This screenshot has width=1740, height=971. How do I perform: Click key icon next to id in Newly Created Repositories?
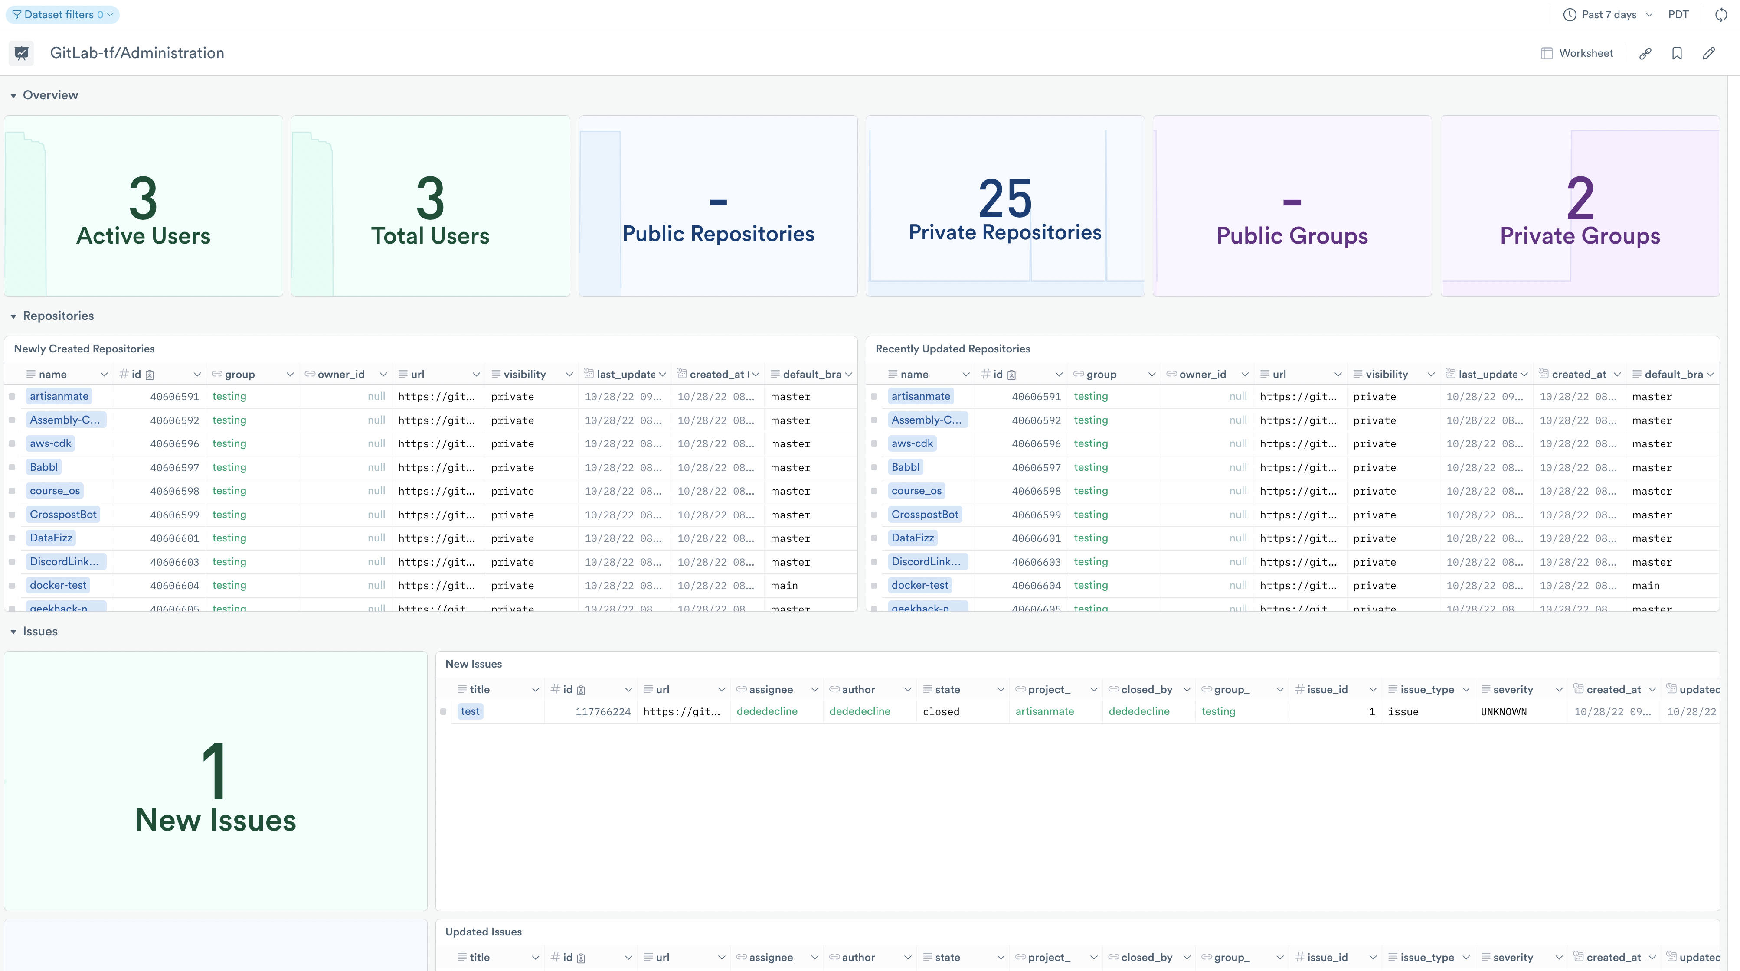[x=150, y=375]
